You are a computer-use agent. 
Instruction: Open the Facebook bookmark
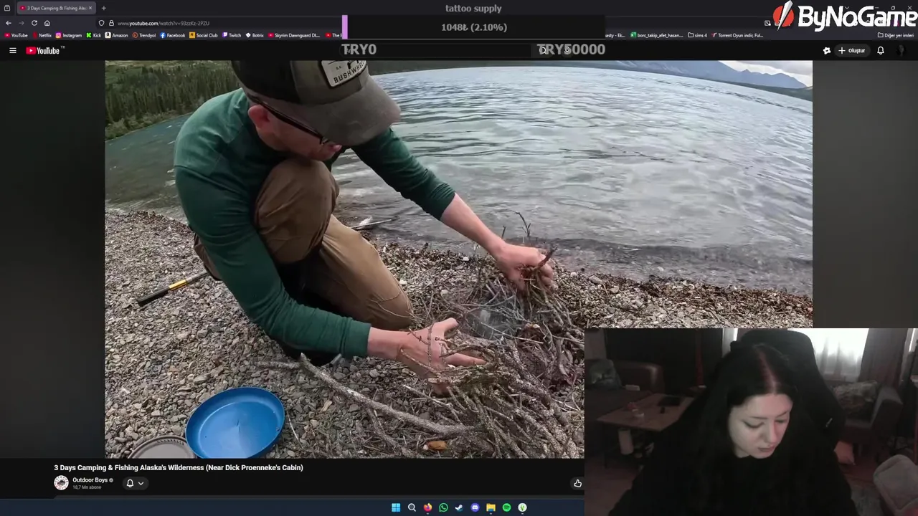[x=173, y=35]
